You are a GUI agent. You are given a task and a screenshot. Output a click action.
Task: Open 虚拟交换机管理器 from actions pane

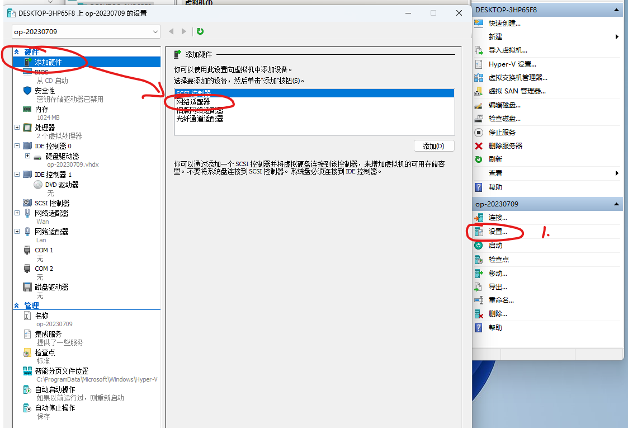coord(517,78)
